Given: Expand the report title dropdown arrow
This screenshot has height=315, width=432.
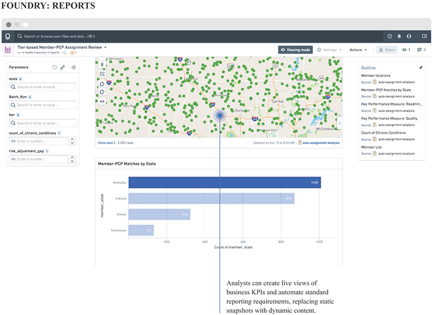Looking at the screenshot, I should [x=105, y=47].
